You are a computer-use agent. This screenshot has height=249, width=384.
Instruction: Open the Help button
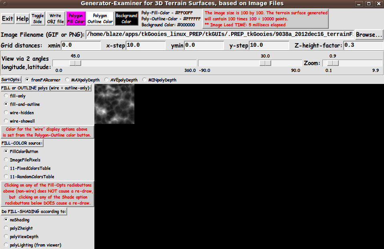click(22, 19)
